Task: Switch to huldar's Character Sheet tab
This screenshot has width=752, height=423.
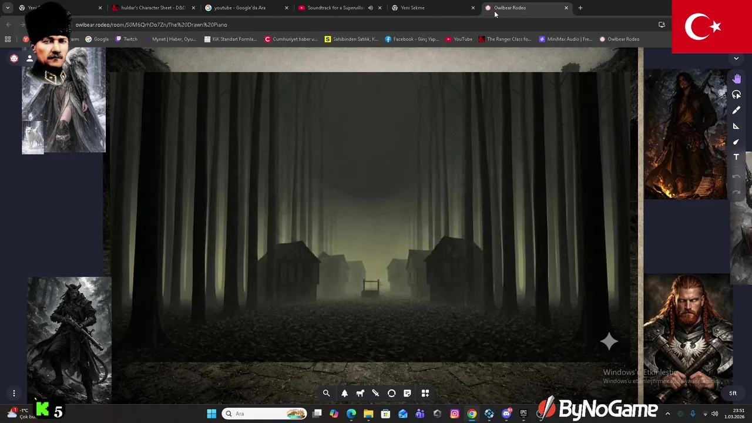Action: tap(153, 8)
